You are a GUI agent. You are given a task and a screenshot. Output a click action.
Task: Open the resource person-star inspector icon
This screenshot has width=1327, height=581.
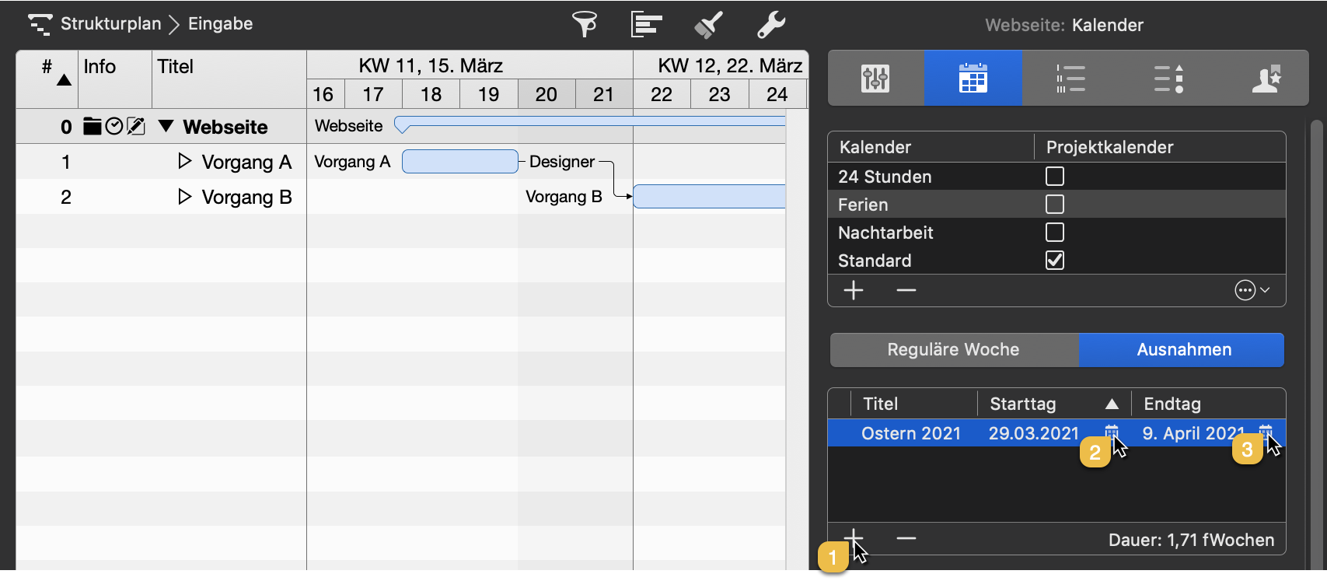1266,79
